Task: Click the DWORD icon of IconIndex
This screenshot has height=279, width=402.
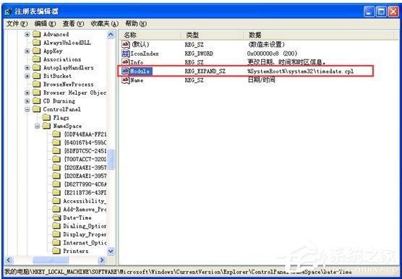Action: 126,53
